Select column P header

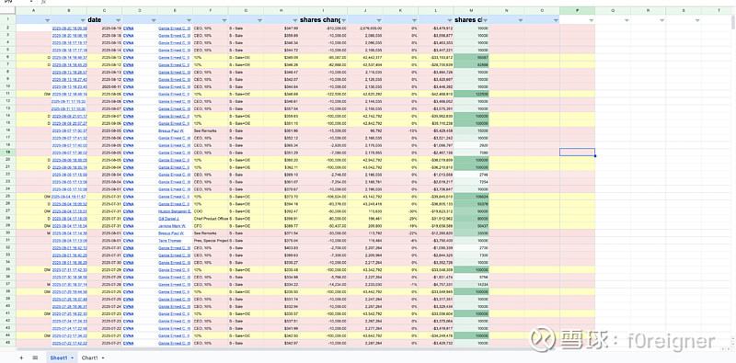[578, 11]
